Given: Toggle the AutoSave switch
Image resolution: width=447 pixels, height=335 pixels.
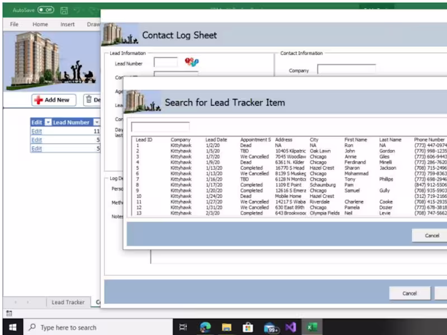Looking at the screenshot, I should 46,10.
